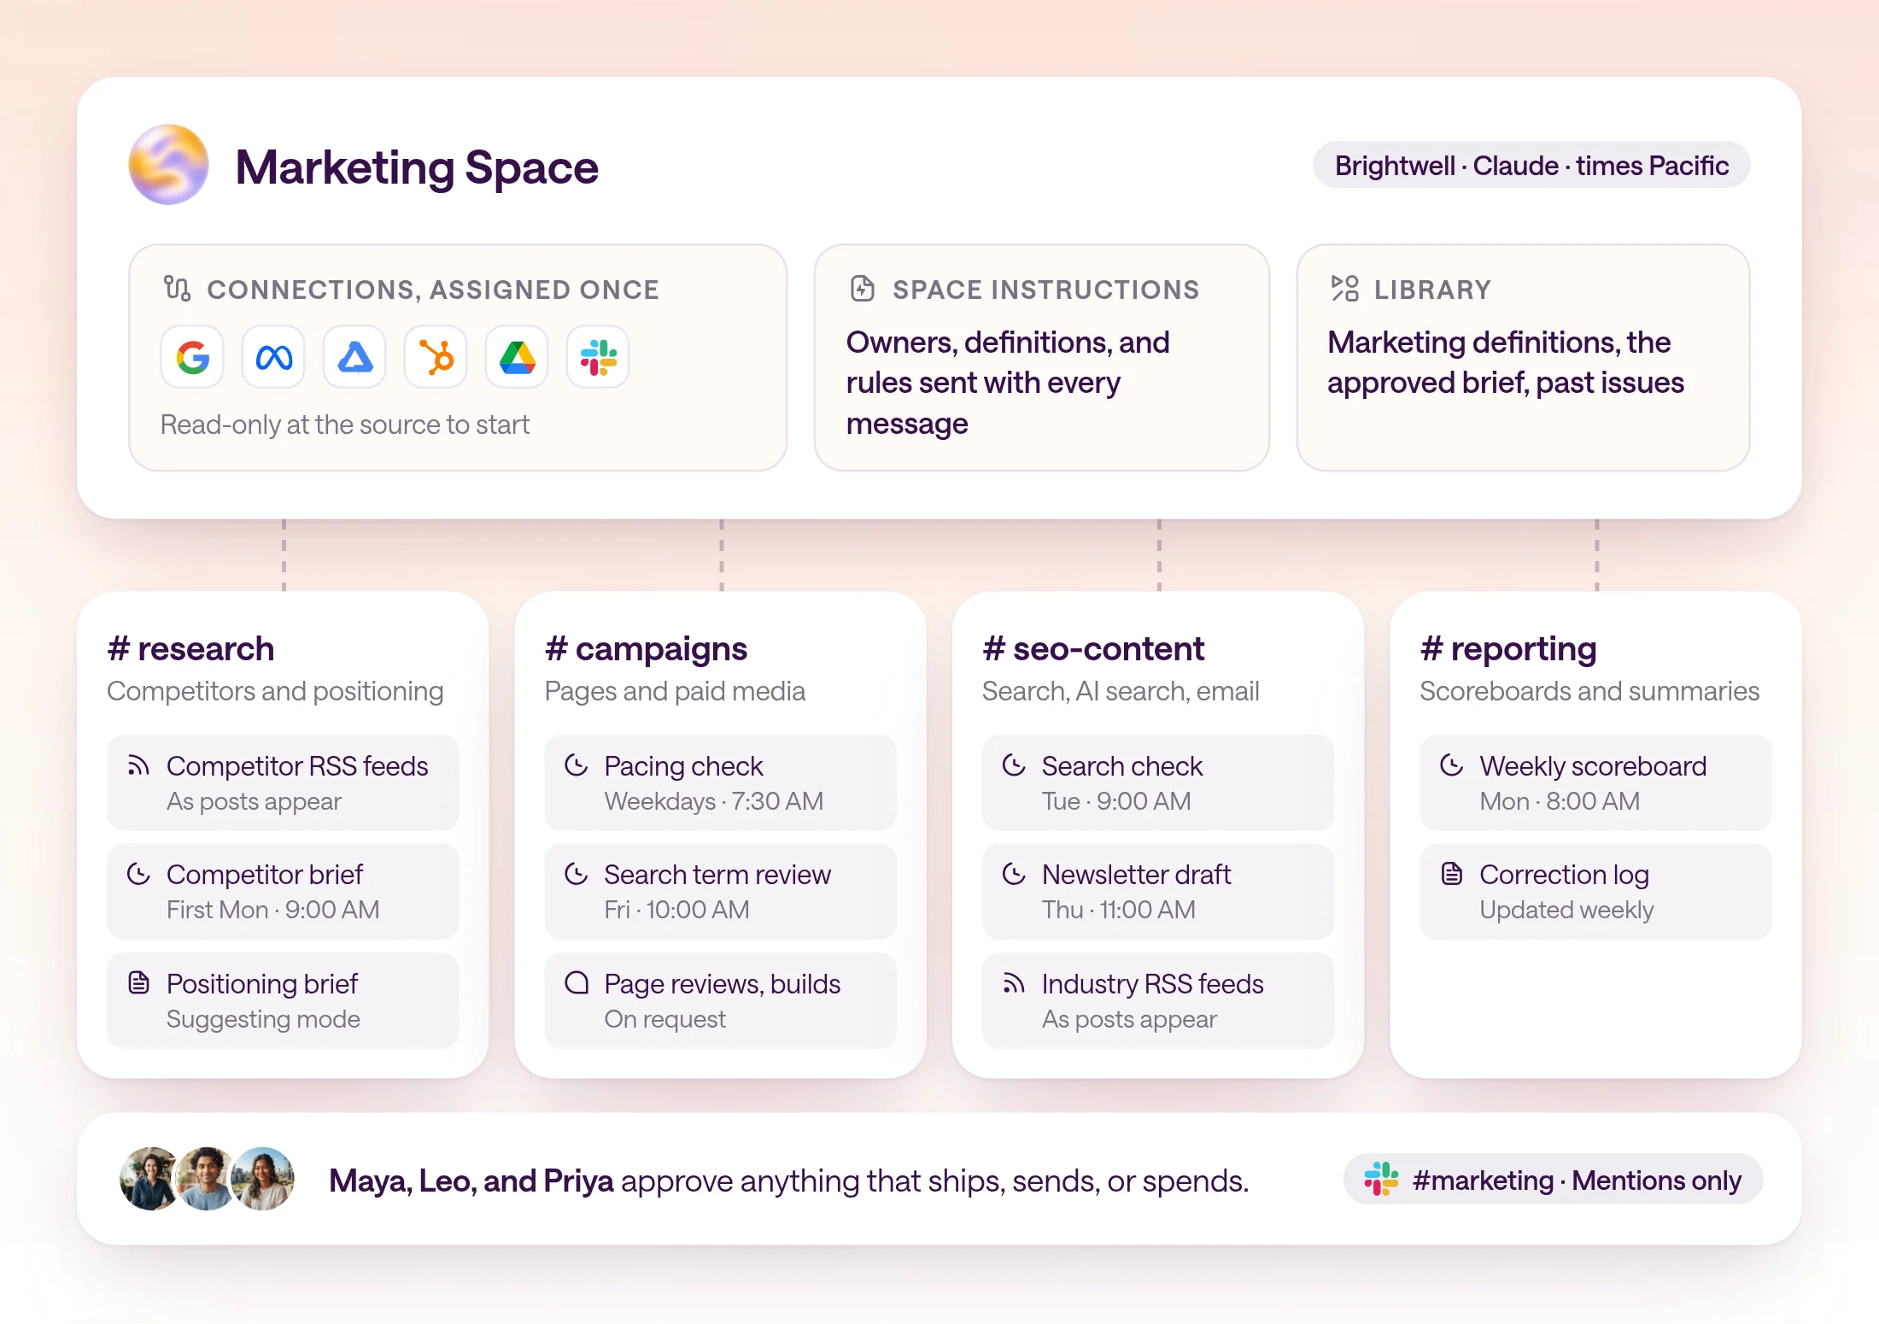
Task: Open the # campaigns channel heading
Action: tap(646, 649)
